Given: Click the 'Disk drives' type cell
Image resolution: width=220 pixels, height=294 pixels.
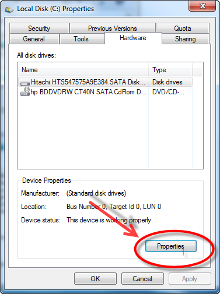Looking at the screenshot, I should pyautogui.click(x=167, y=82).
